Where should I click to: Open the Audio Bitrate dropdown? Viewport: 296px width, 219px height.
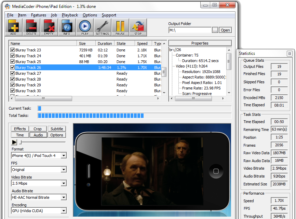tap(64, 197)
